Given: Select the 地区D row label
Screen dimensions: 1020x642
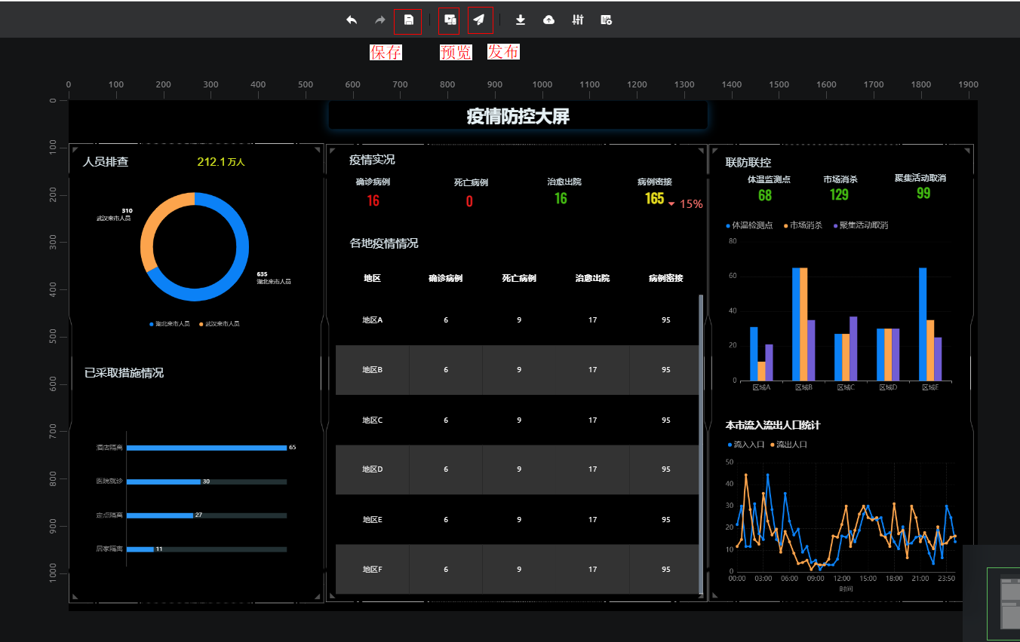Looking at the screenshot, I should click(372, 469).
